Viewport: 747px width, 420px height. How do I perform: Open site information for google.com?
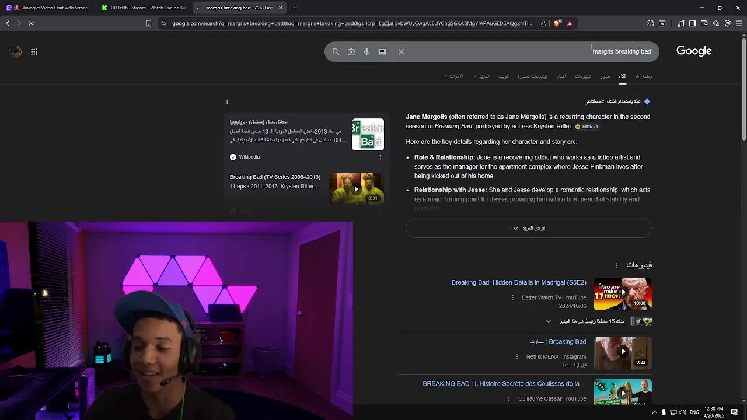[x=163, y=23]
